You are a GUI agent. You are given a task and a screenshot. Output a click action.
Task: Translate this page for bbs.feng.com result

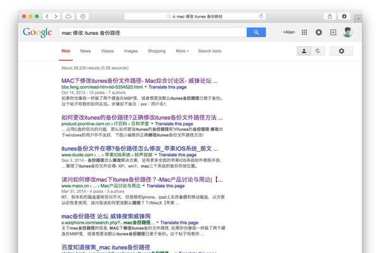click(x=167, y=87)
